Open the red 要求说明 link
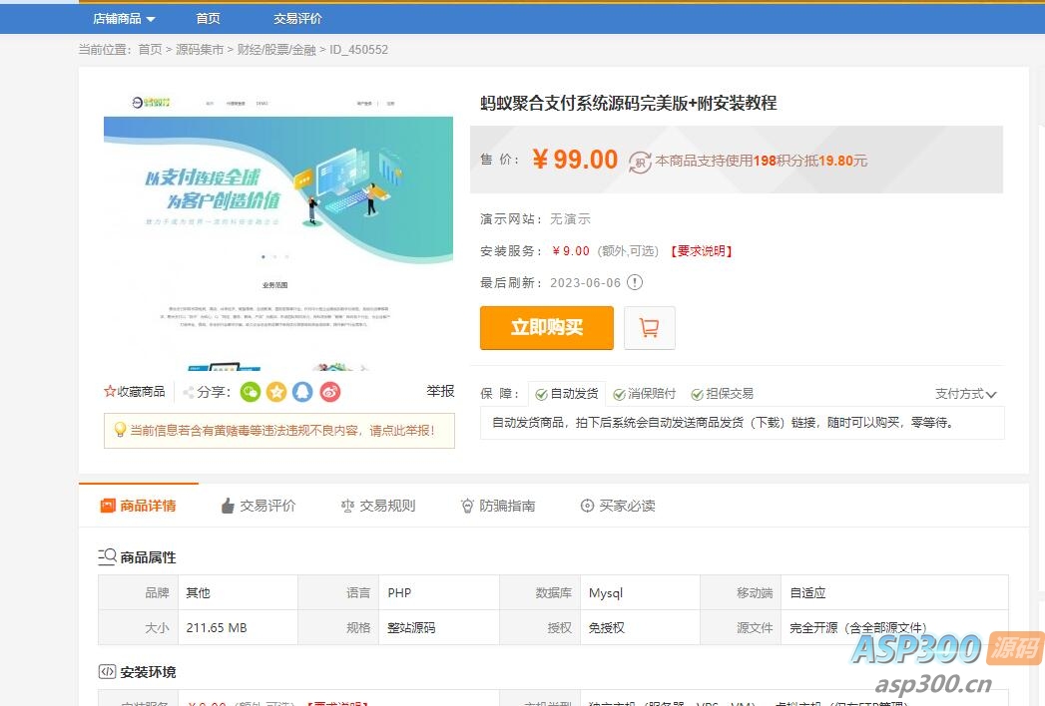1045x706 pixels. point(703,251)
